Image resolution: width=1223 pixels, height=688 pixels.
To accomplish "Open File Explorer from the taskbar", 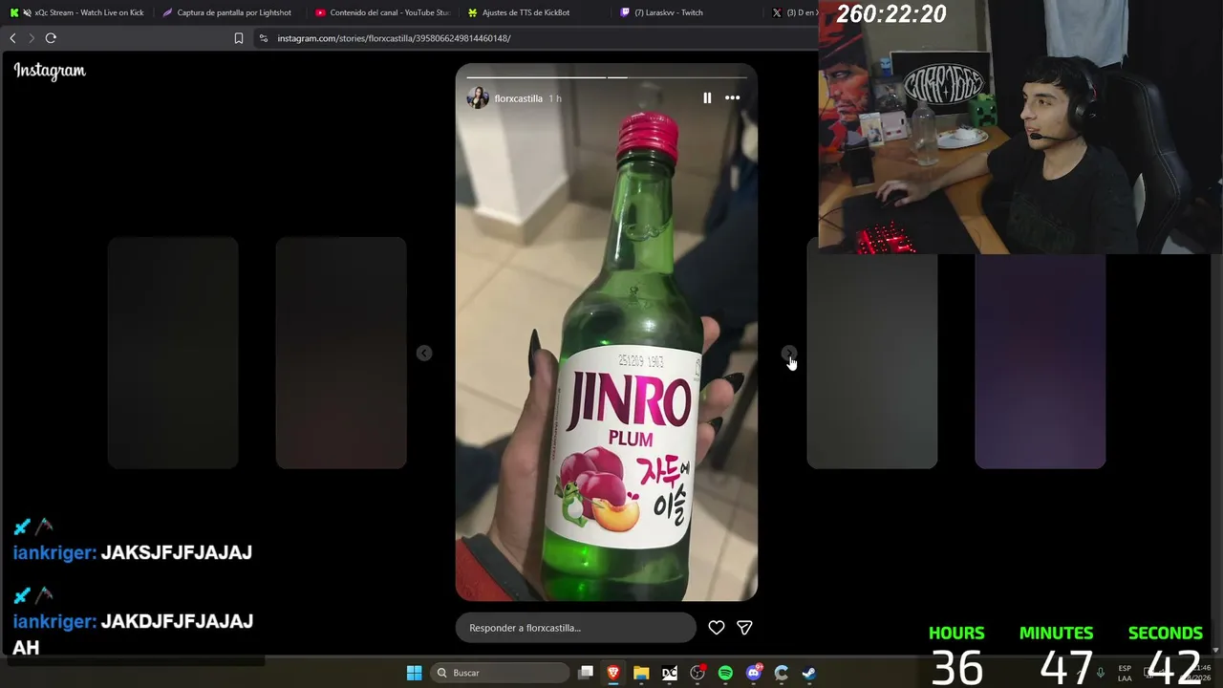I will 641,673.
